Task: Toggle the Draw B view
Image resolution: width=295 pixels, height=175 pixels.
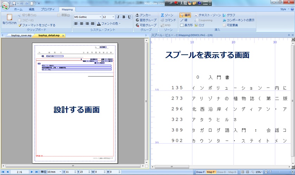Action: 221,172
